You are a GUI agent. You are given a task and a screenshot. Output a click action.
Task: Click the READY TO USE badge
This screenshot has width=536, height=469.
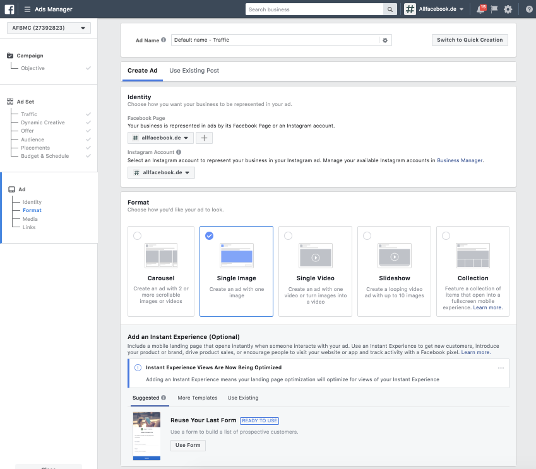click(259, 421)
